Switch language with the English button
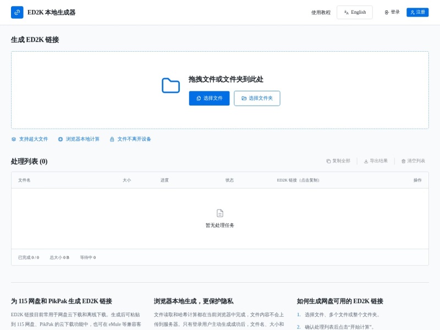 point(355,12)
